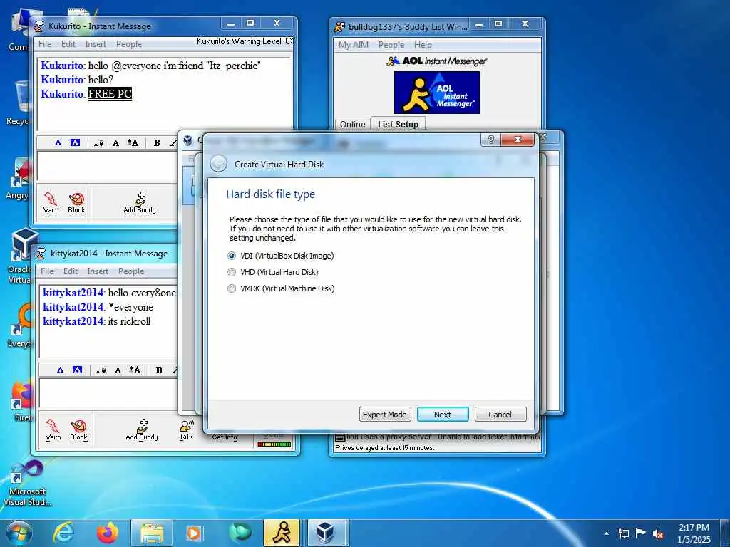Open My AIM menu in Buddy List
The height and width of the screenshot is (547, 730).
coord(354,45)
